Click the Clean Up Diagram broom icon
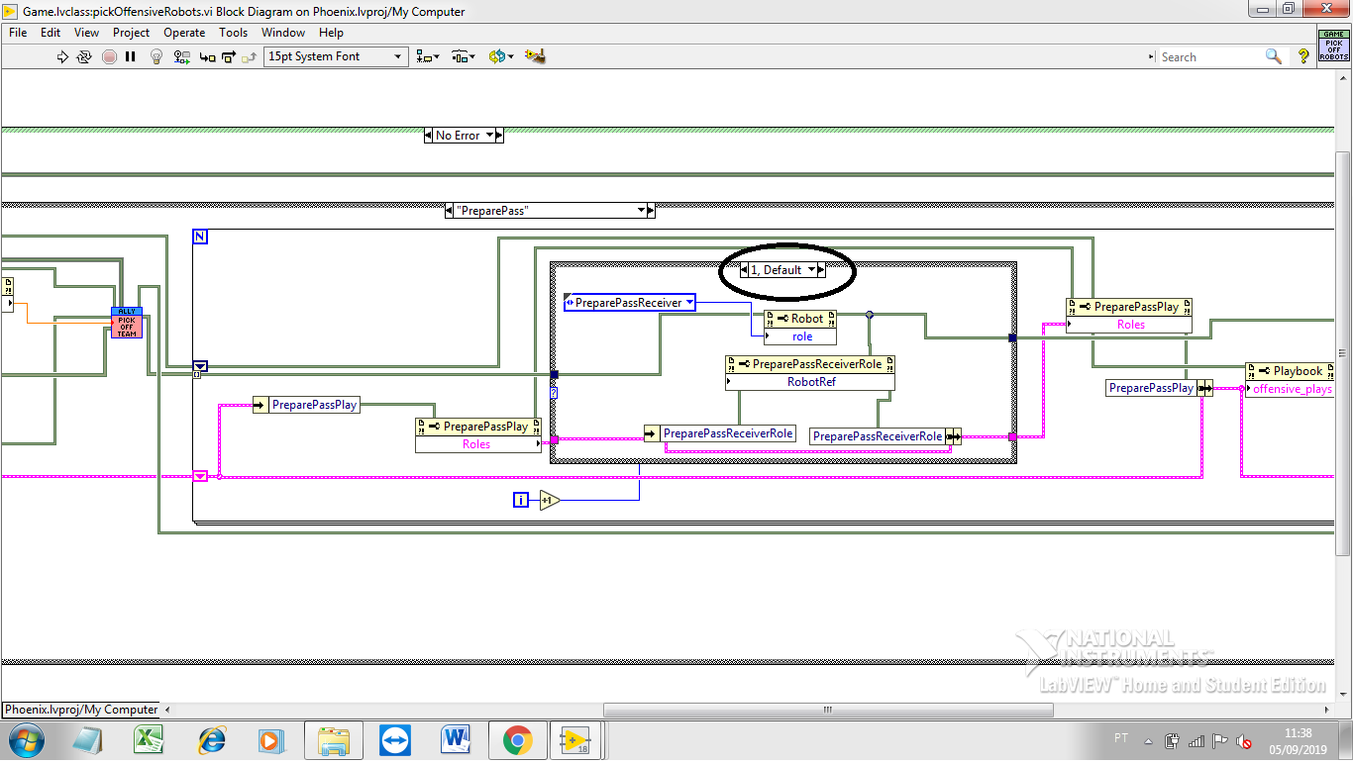Screen dimensions: 1353x764 point(536,56)
